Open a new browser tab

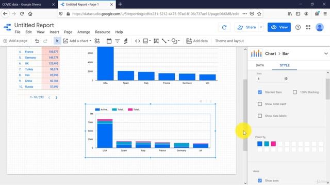click(120, 4)
